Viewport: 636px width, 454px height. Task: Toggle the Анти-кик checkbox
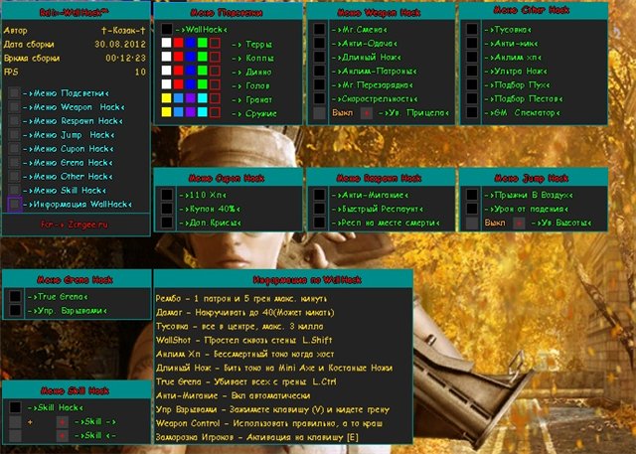click(x=472, y=43)
